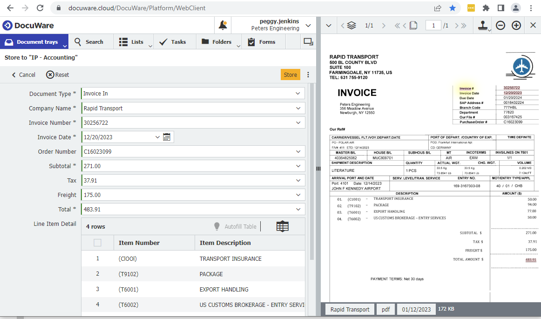The image size is (541, 319).
Task: Open the notifications bell
Action: [223, 25]
